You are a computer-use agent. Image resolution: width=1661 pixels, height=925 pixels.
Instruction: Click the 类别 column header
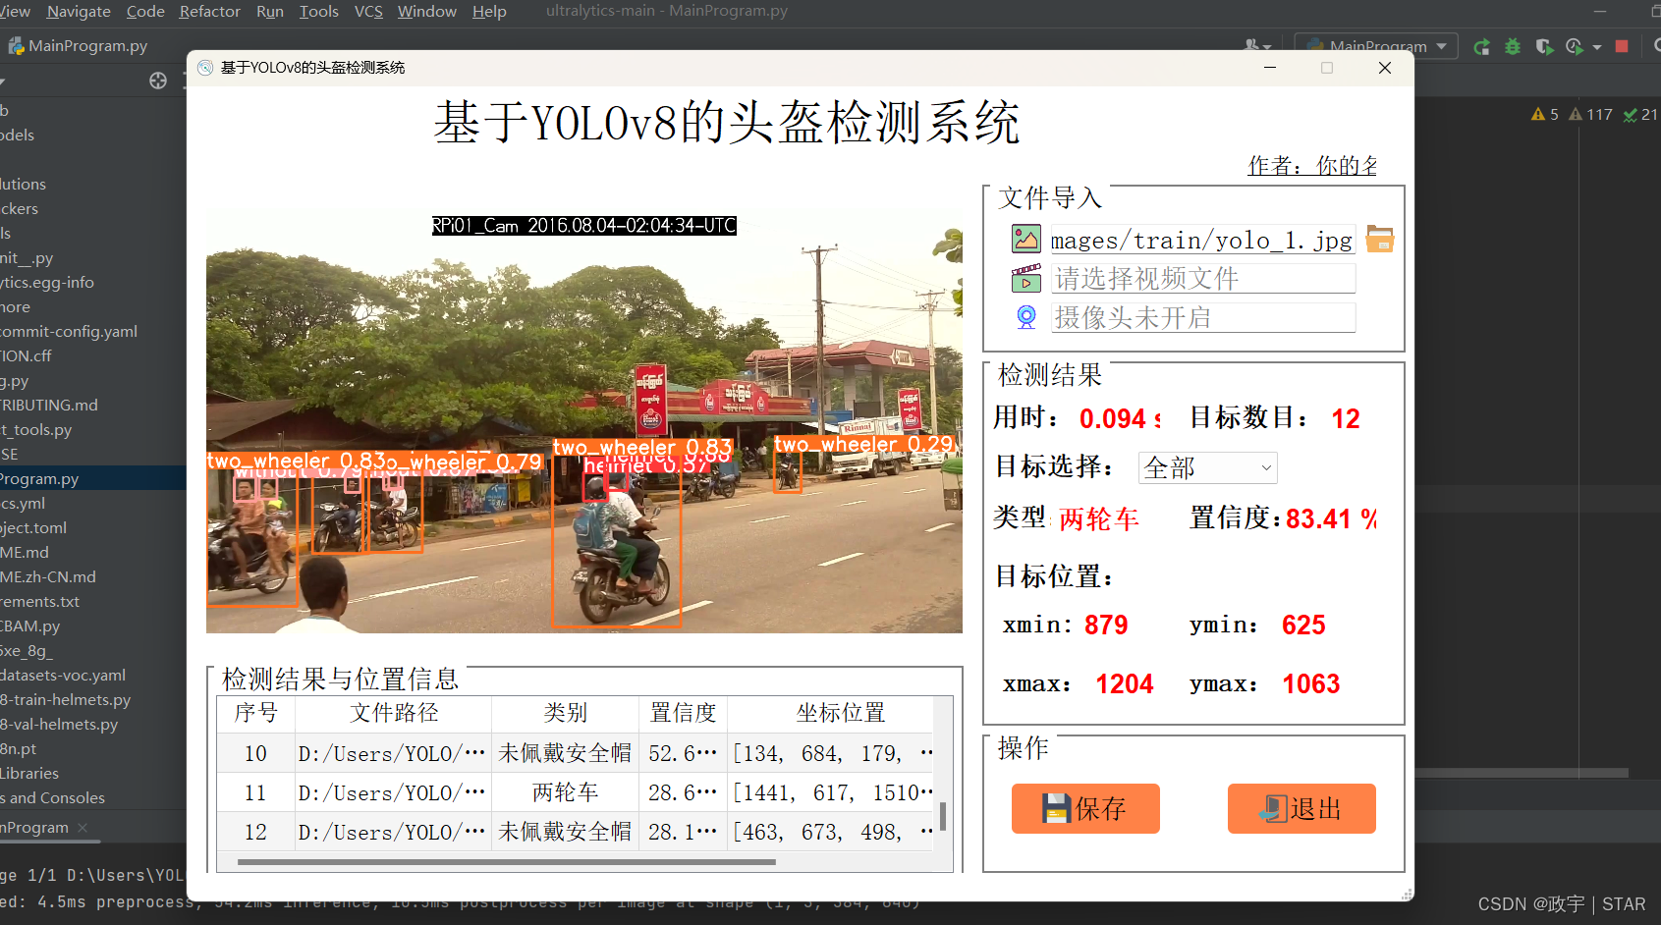[x=566, y=713]
